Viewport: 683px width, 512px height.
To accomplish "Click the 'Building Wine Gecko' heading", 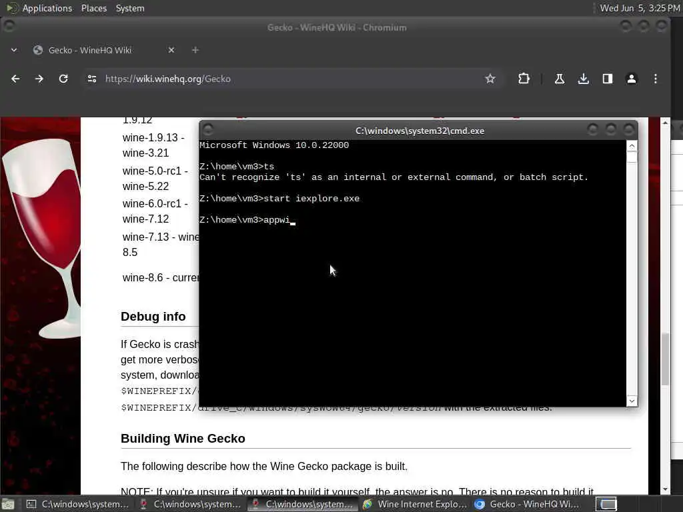I will [x=183, y=439].
